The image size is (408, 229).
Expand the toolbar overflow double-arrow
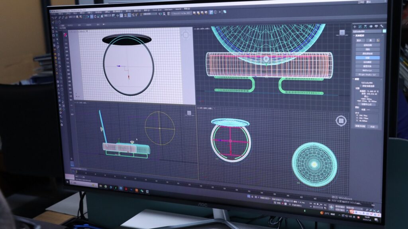220,12
